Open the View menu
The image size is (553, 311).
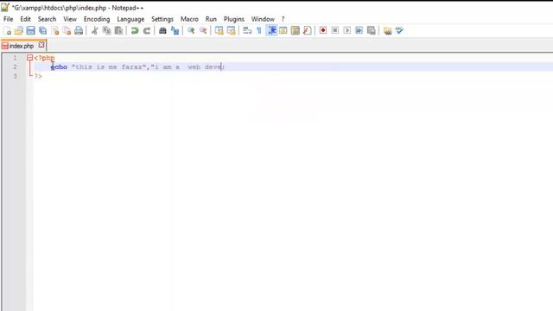pos(70,19)
